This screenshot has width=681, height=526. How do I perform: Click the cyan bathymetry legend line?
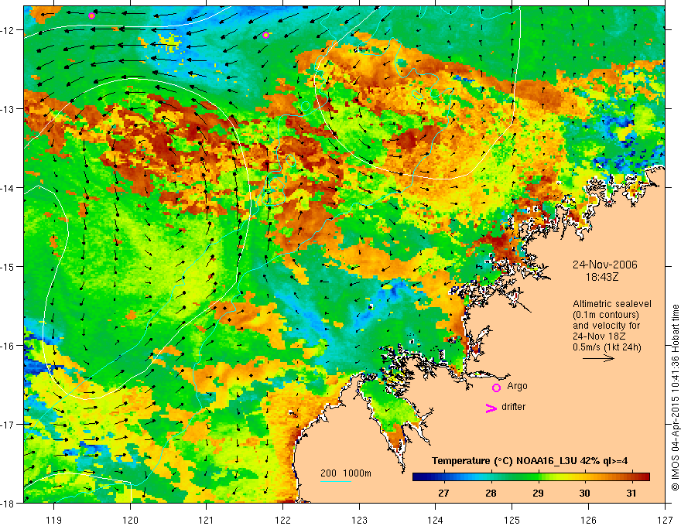click(x=336, y=481)
